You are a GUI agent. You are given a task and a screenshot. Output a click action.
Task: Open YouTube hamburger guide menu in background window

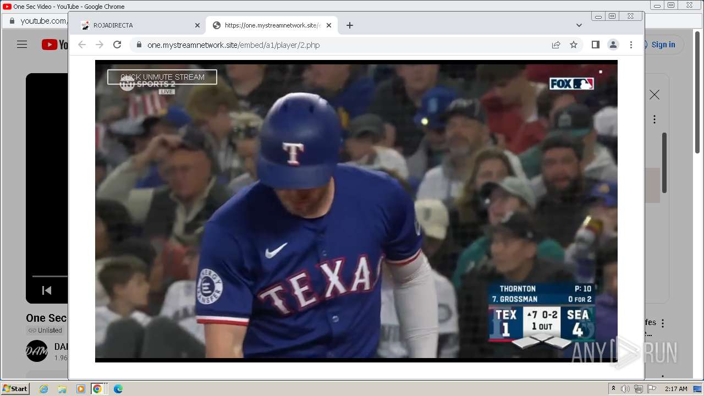click(22, 45)
